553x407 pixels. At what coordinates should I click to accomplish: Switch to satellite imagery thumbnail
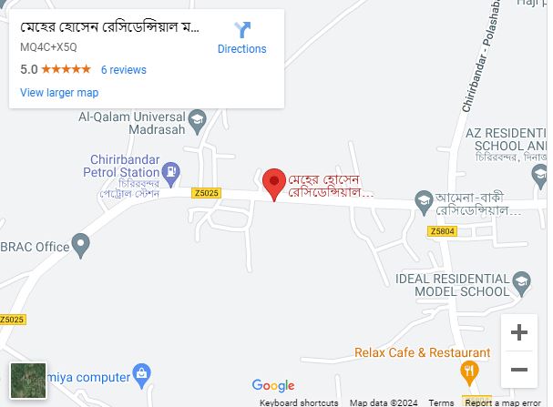[28, 381]
